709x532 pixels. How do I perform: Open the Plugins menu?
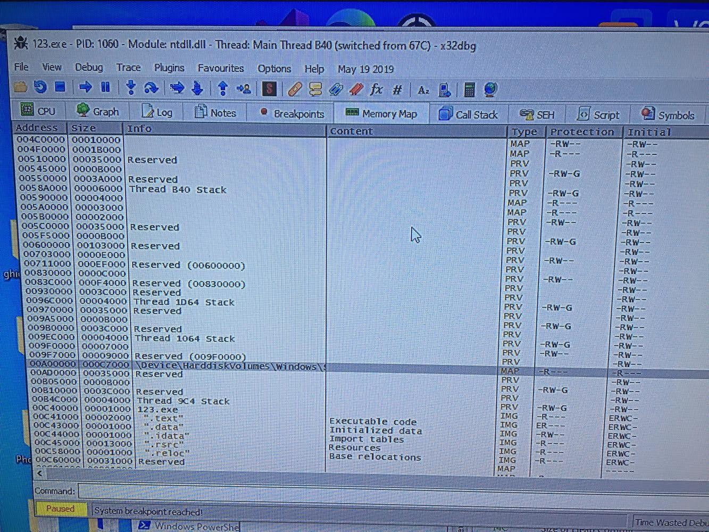pos(169,68)
